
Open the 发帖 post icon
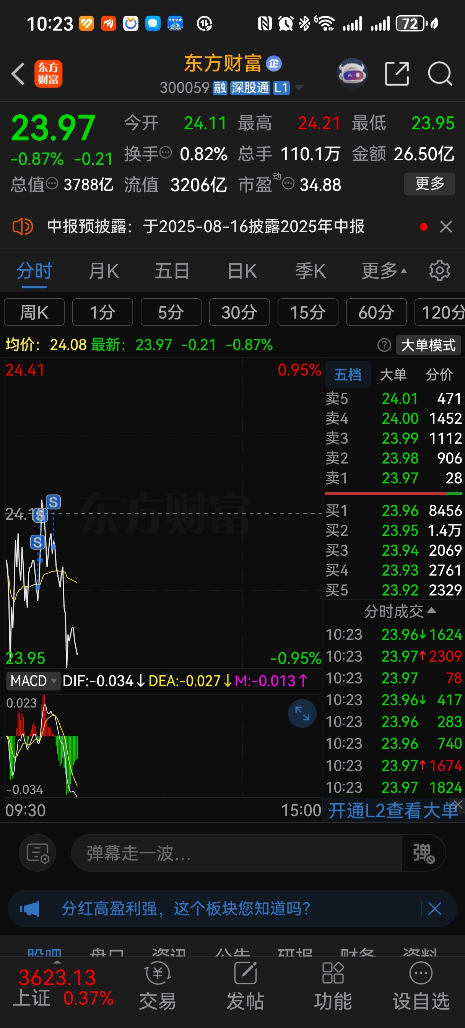[x=245, y=986]
